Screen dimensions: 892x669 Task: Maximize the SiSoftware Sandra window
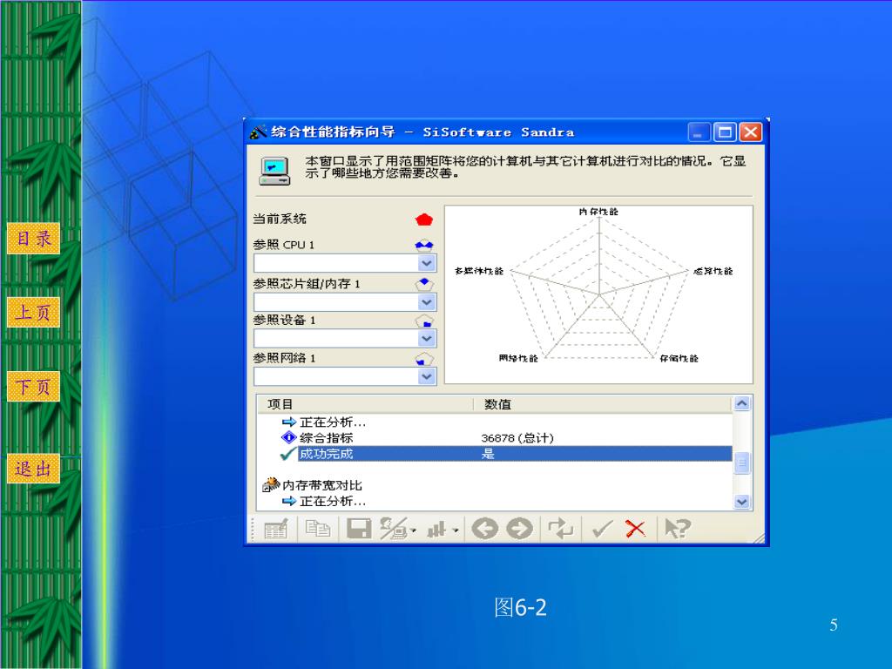[725, 132]
